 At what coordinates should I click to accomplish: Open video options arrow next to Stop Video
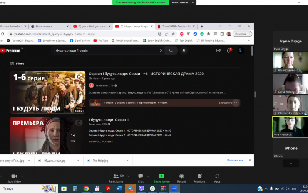pyautogui.click(x=22, y=176)
